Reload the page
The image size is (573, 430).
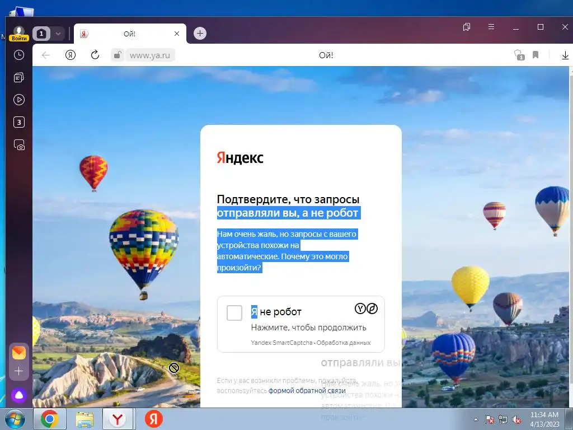(95, 55)
